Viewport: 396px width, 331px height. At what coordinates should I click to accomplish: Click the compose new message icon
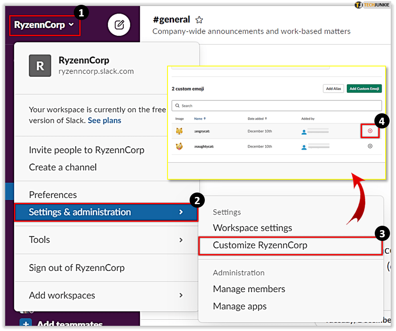119,25
